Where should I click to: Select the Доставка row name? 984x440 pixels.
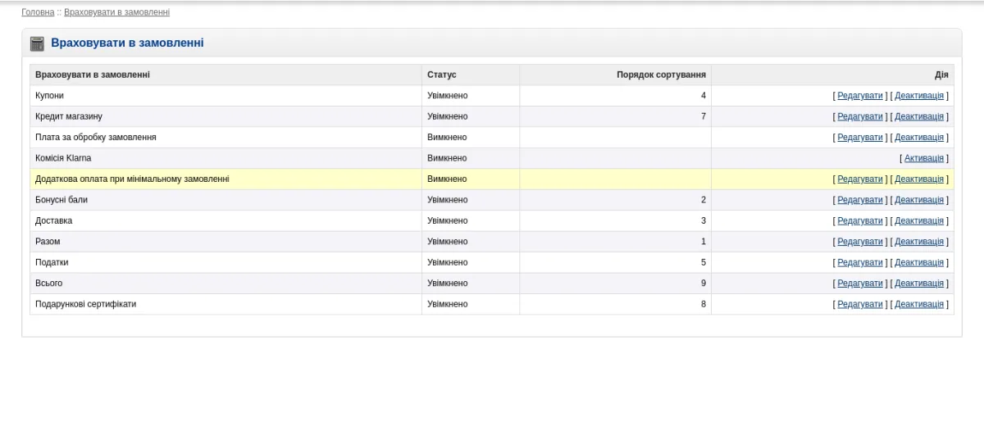pos(53,220)
